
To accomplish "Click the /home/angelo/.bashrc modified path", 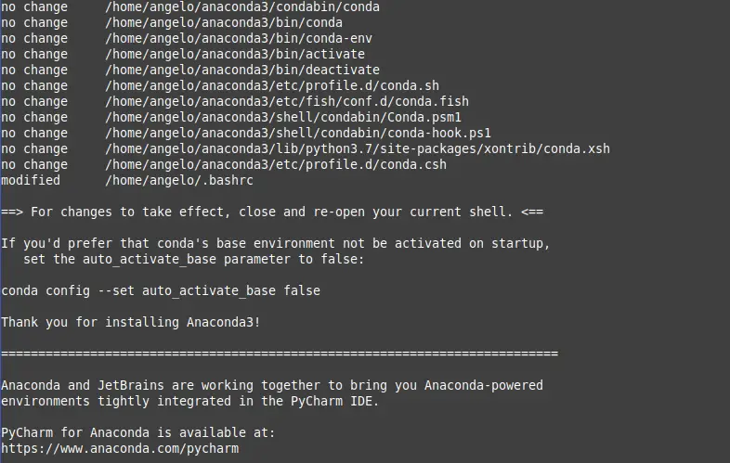I will (179, 181).
